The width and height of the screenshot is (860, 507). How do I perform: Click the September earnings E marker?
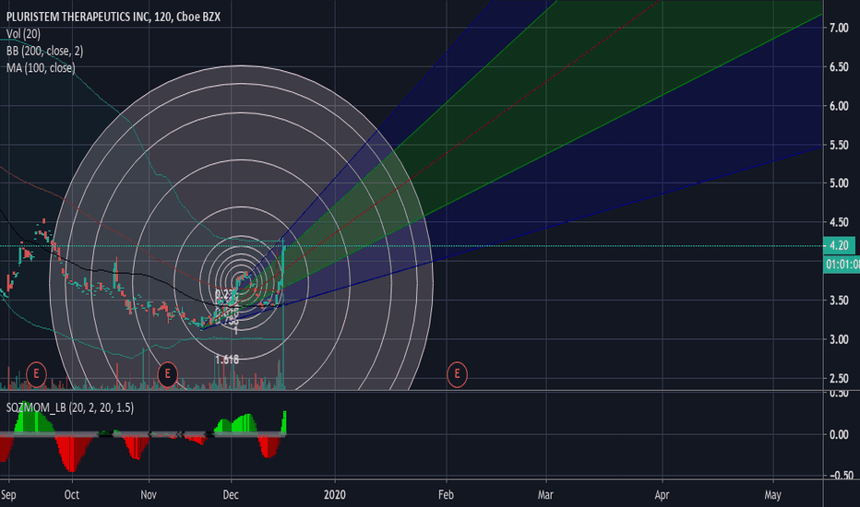click(36, 374)
